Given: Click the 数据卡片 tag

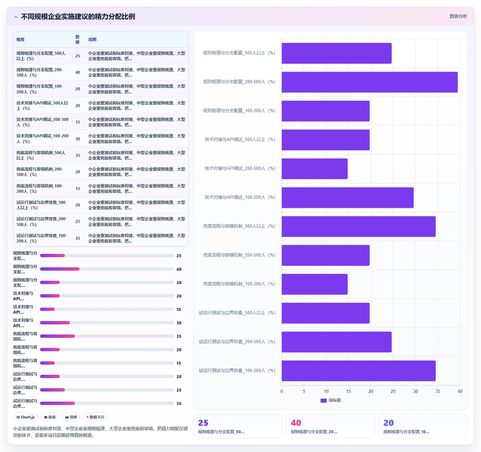Looking at the screenshot, I should 95,417.
